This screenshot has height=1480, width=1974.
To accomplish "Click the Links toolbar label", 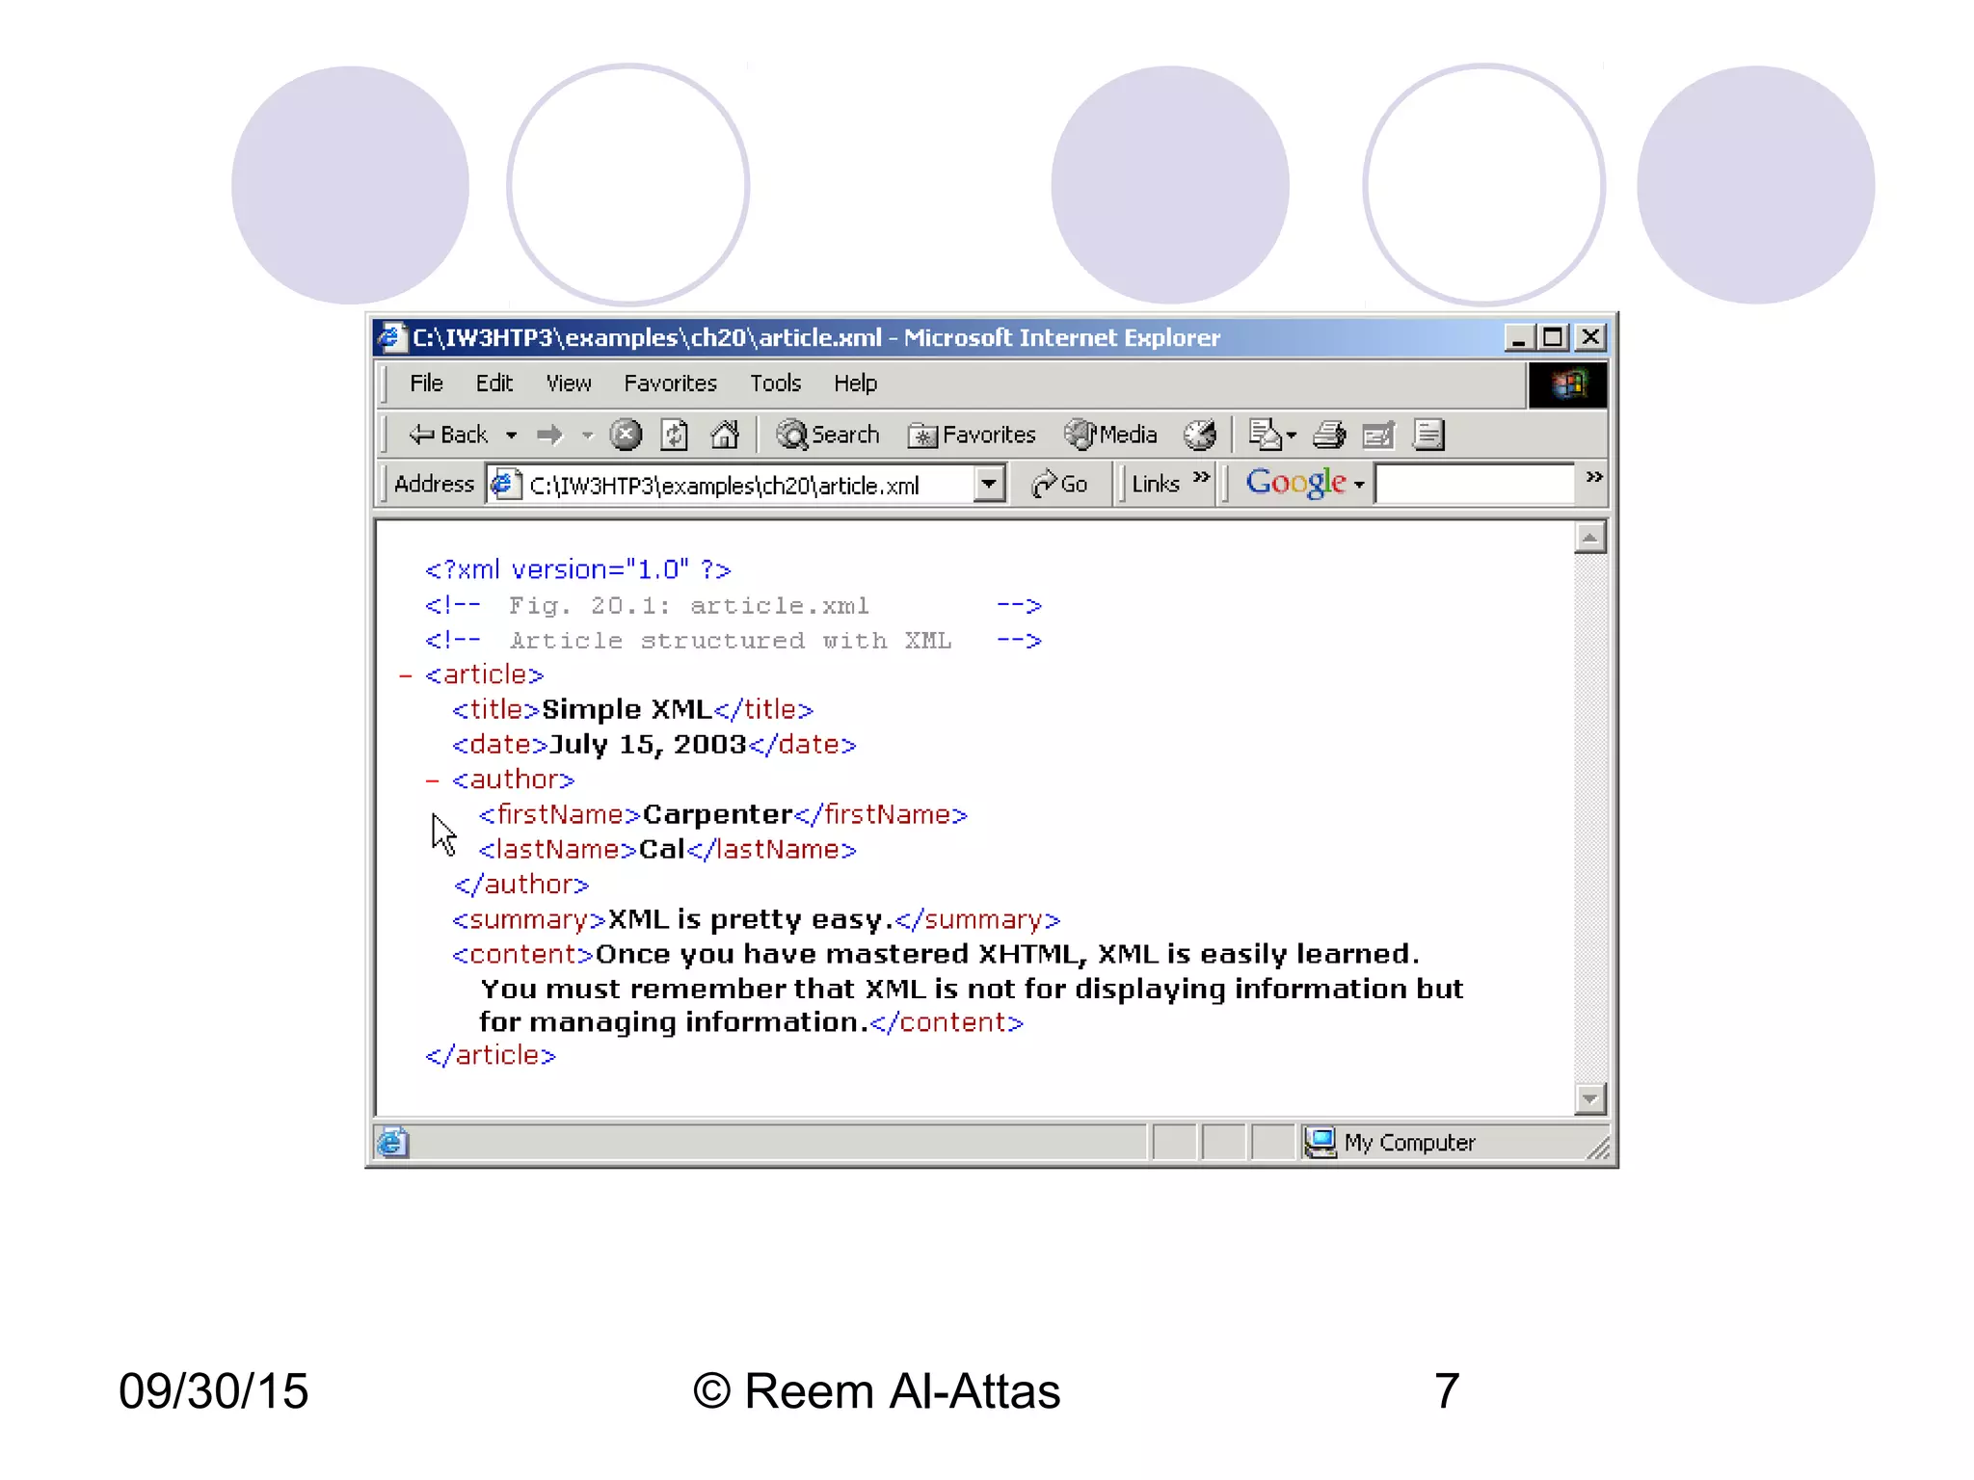I will point(1155,484).
